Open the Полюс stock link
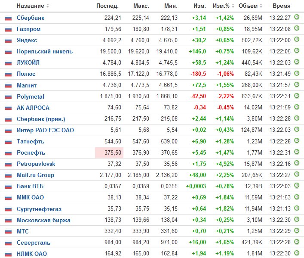The height and width of the screenshot is (258, 304). pyautogui.click(x=26, y=74)
